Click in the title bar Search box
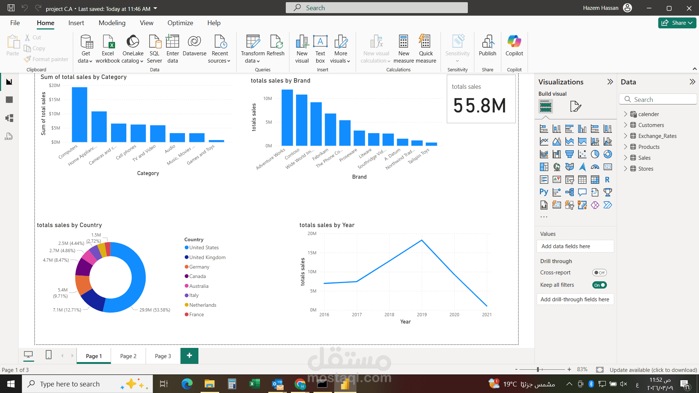 [377, 8]
